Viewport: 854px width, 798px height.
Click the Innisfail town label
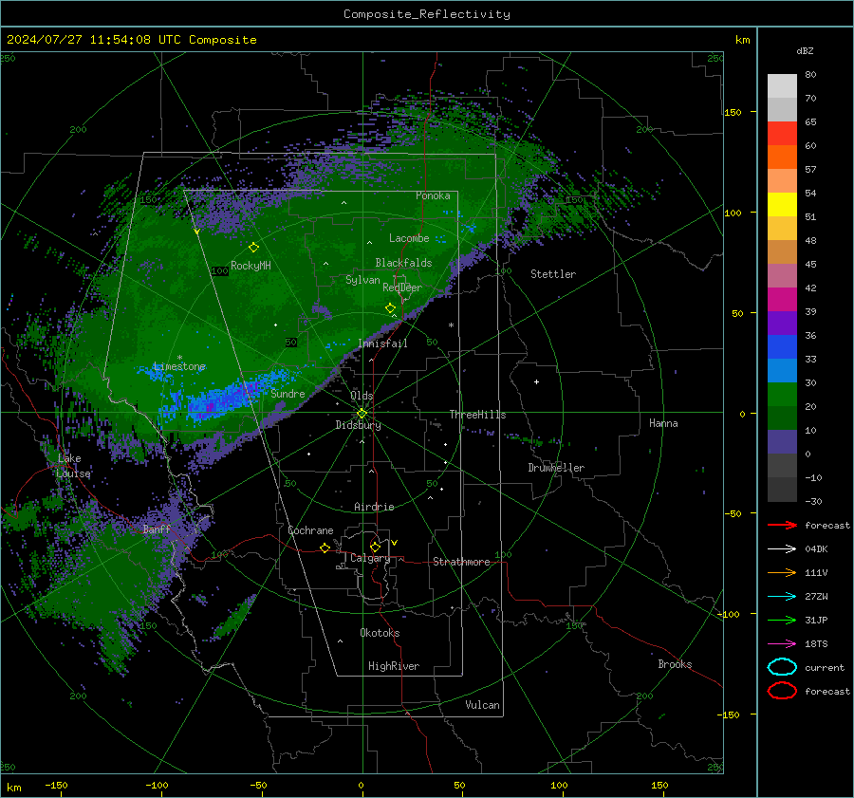pyautogui.click(x=383, y=343)
